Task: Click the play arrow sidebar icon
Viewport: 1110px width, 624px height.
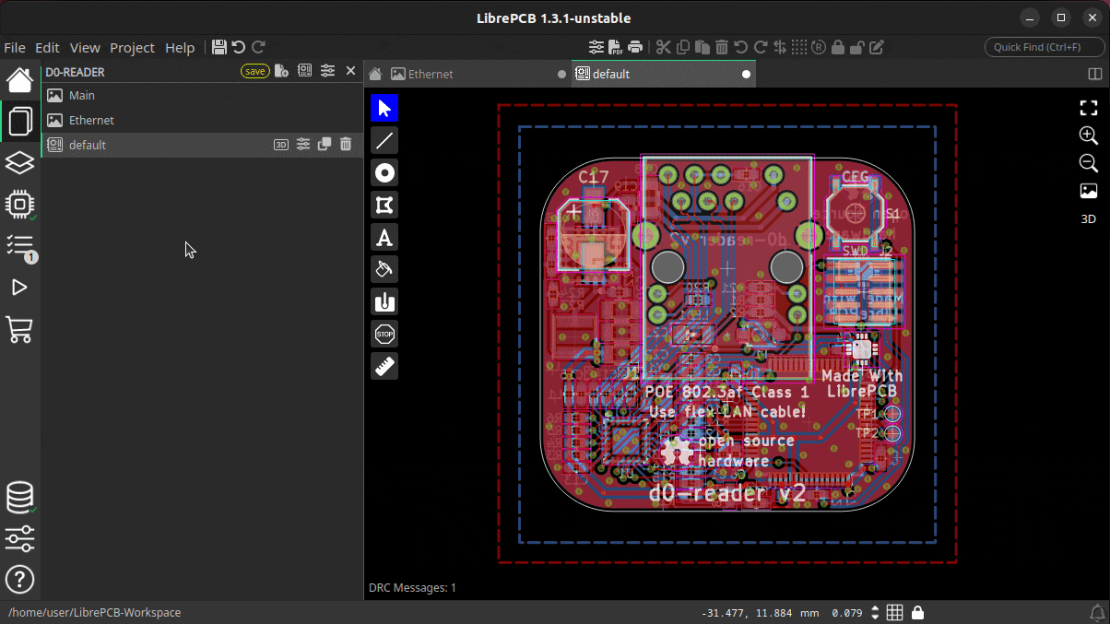Action: point(19,288)
